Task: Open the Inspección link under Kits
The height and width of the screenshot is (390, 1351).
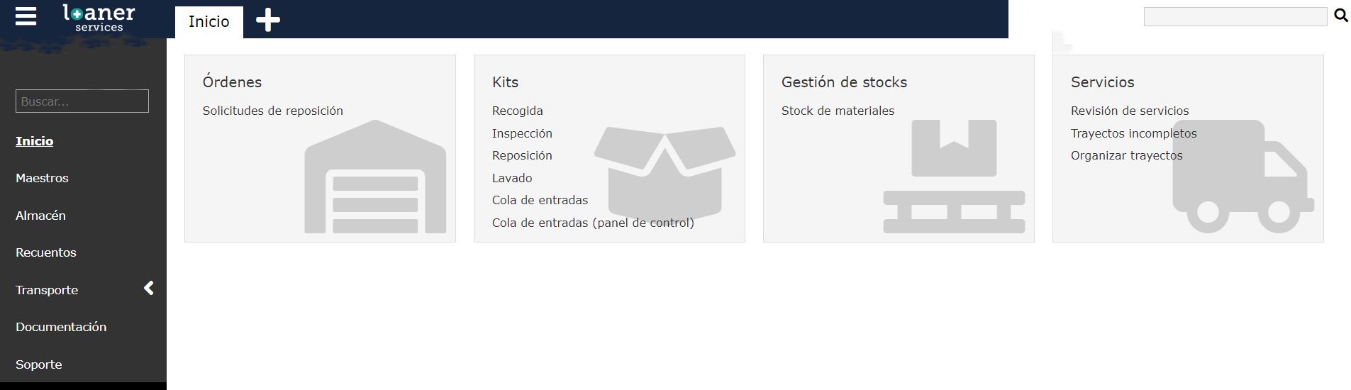Action: [x=522, y=133]
